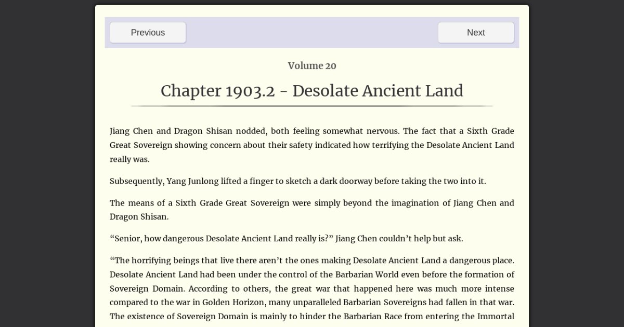Go to the Next chapter
Screen dimensions: 624x327
coord(475,33)
